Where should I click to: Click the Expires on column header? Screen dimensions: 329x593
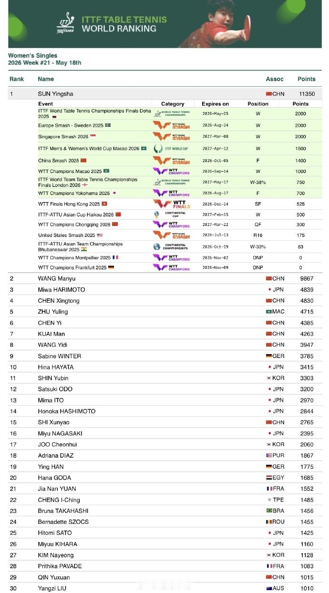click(x=216, y=103)
